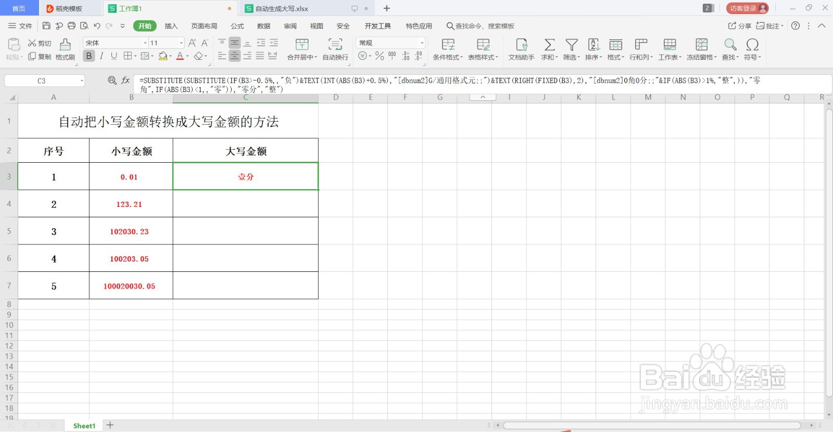833x432 pixels.
Task: Click the Wrap Text (自动换行) icon
Action: tap(335, 44)
